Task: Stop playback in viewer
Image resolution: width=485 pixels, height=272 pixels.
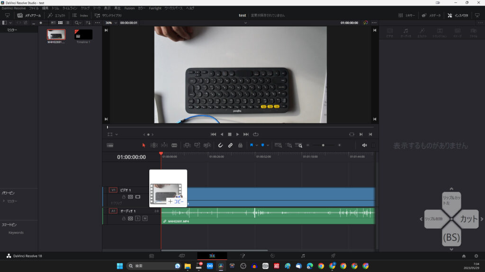Action: coord(230,135)
